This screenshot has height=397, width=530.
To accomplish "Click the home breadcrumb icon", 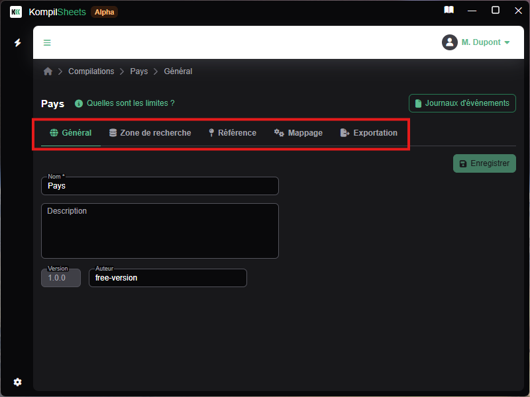I will pyautogui.click(x=48, y=71).
